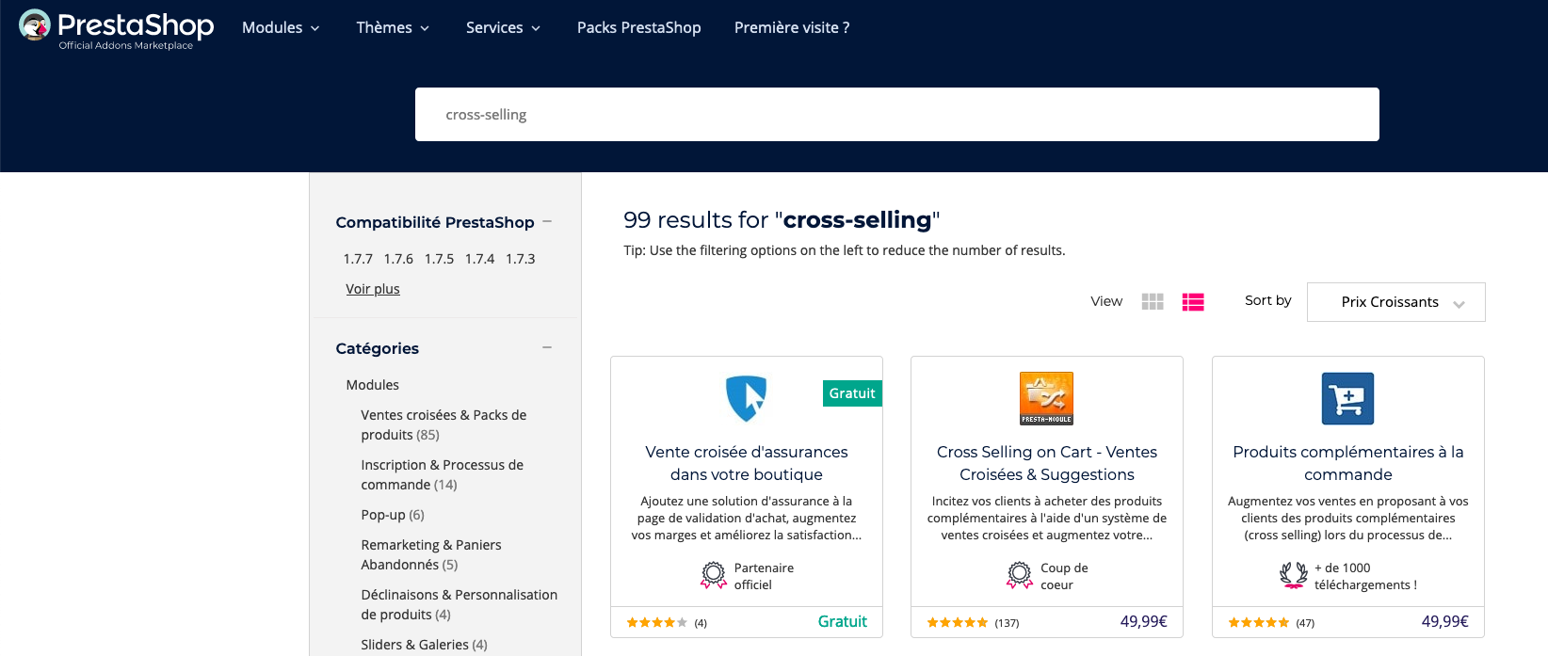1548x656 pixels.
Task: Open the Modules menu
Action: (281, 28)
